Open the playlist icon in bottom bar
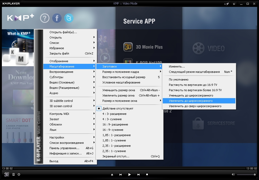 tap(14, 174)
